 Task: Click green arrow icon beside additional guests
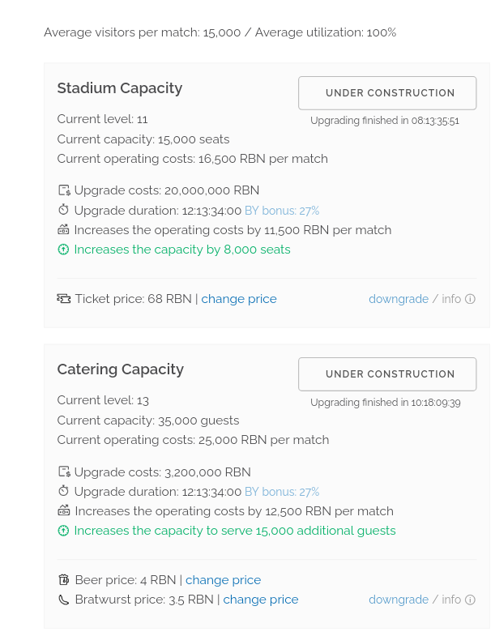64,531
